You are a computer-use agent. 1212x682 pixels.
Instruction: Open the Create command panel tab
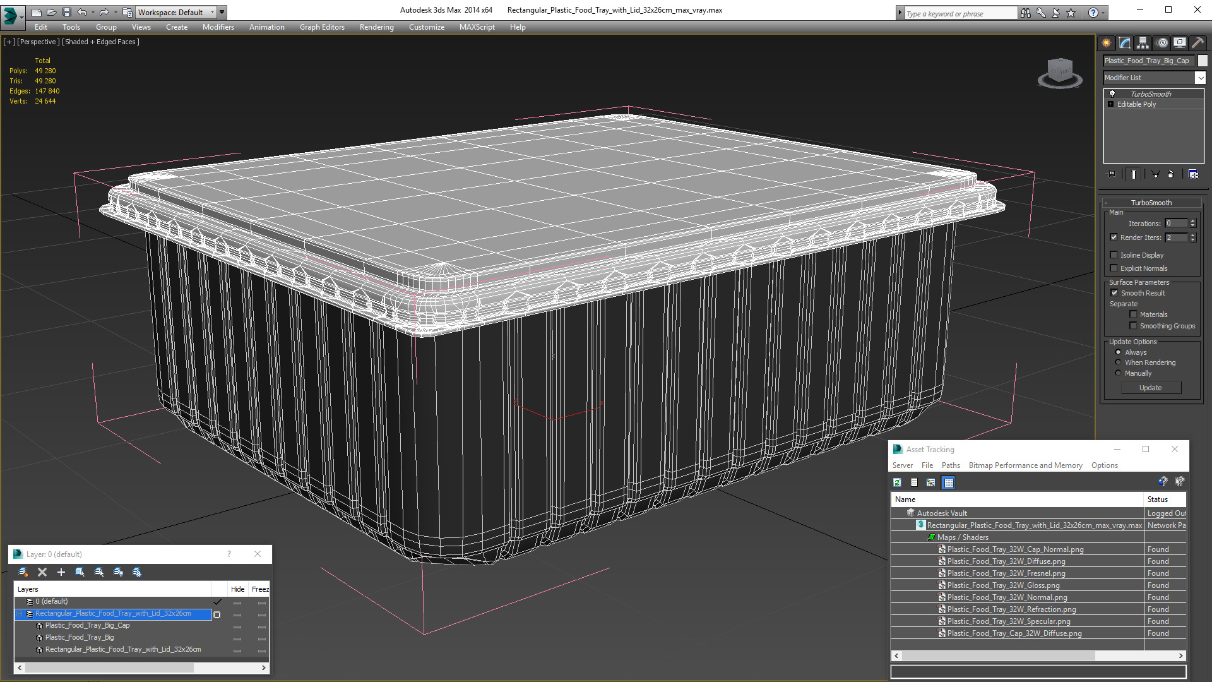tap(1106, 43)
